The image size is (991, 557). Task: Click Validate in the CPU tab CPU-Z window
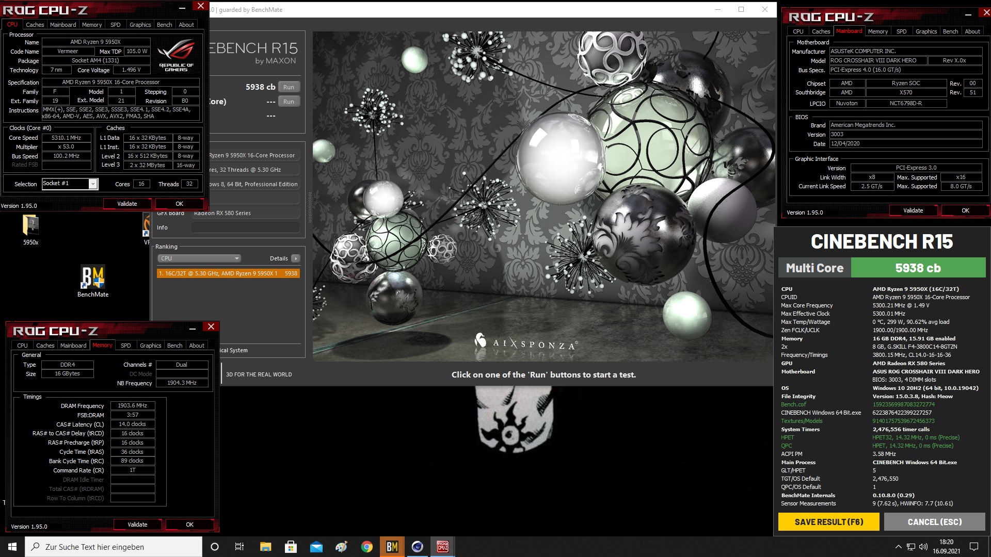[127, 204]
